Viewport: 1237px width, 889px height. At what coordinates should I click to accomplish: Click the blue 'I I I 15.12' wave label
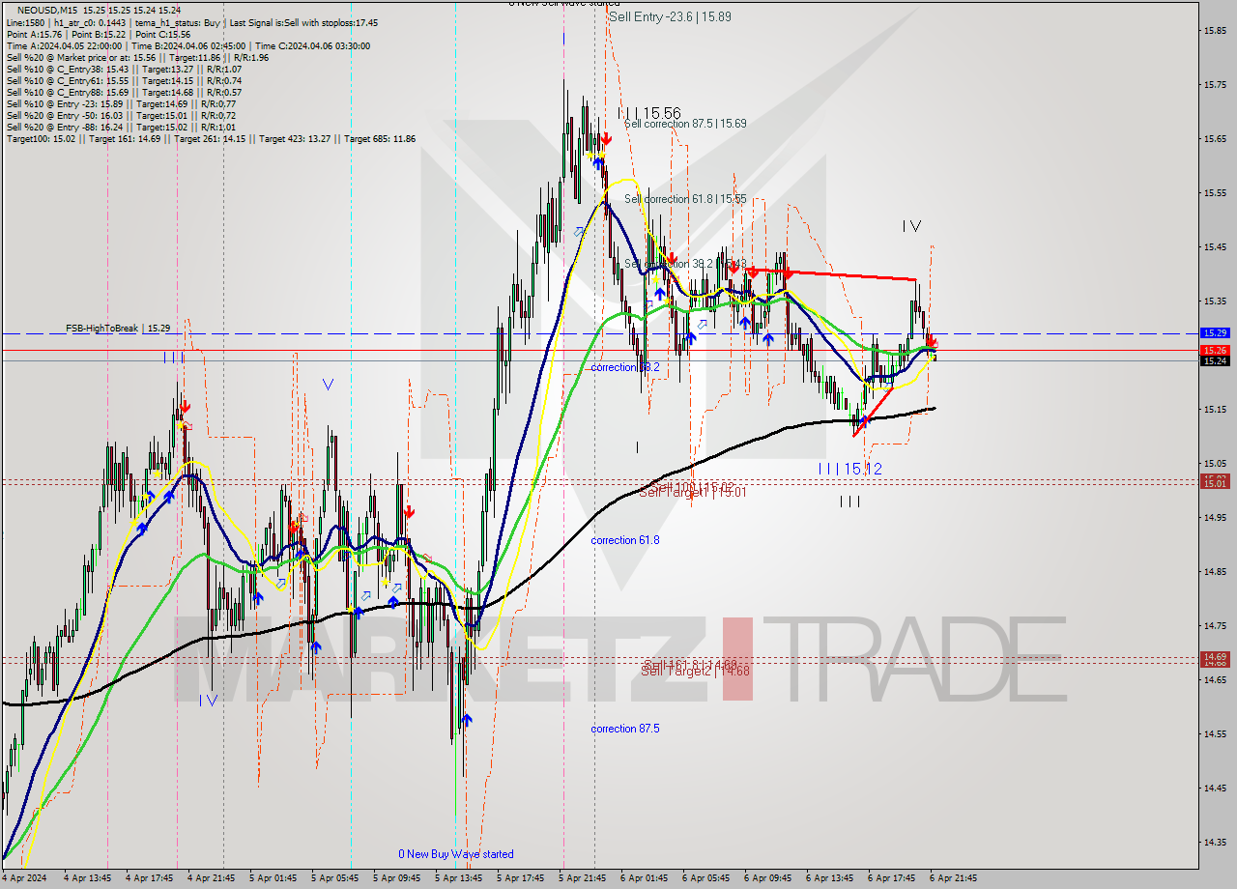[849, 469]
